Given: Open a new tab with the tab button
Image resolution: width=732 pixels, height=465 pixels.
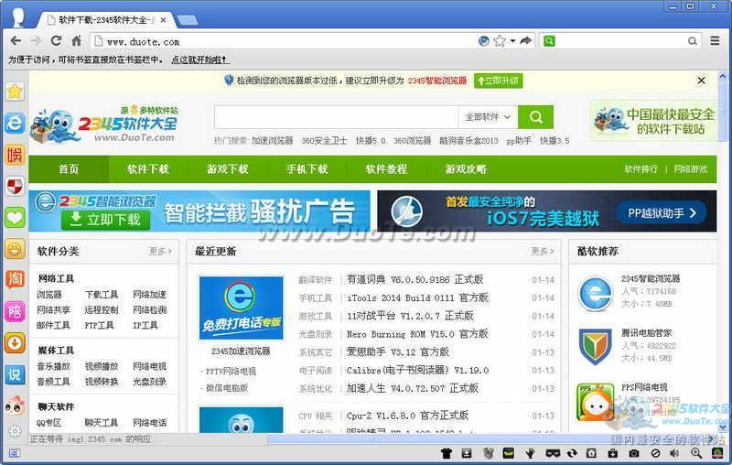Looking at the screenshot, I should [x=188, y=20].
